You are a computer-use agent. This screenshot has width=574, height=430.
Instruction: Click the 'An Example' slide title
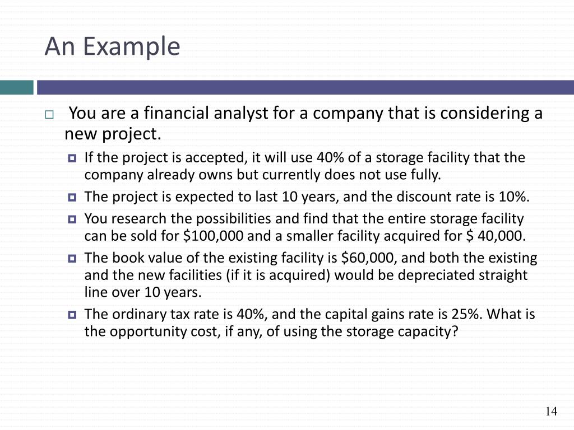click(x=112, y=47)
